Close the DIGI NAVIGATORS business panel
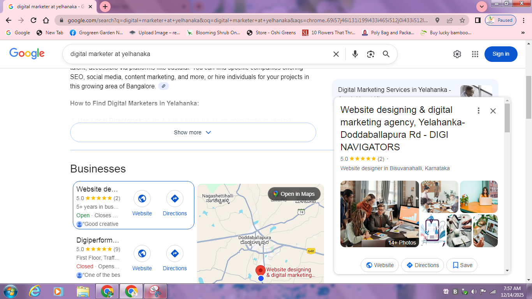The height and width of the screenshot is (299, 532). (493, 111)
